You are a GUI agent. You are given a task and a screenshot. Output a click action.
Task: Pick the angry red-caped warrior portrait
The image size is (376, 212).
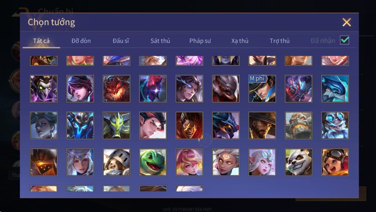pyautogui.click(x=189, y=125)
